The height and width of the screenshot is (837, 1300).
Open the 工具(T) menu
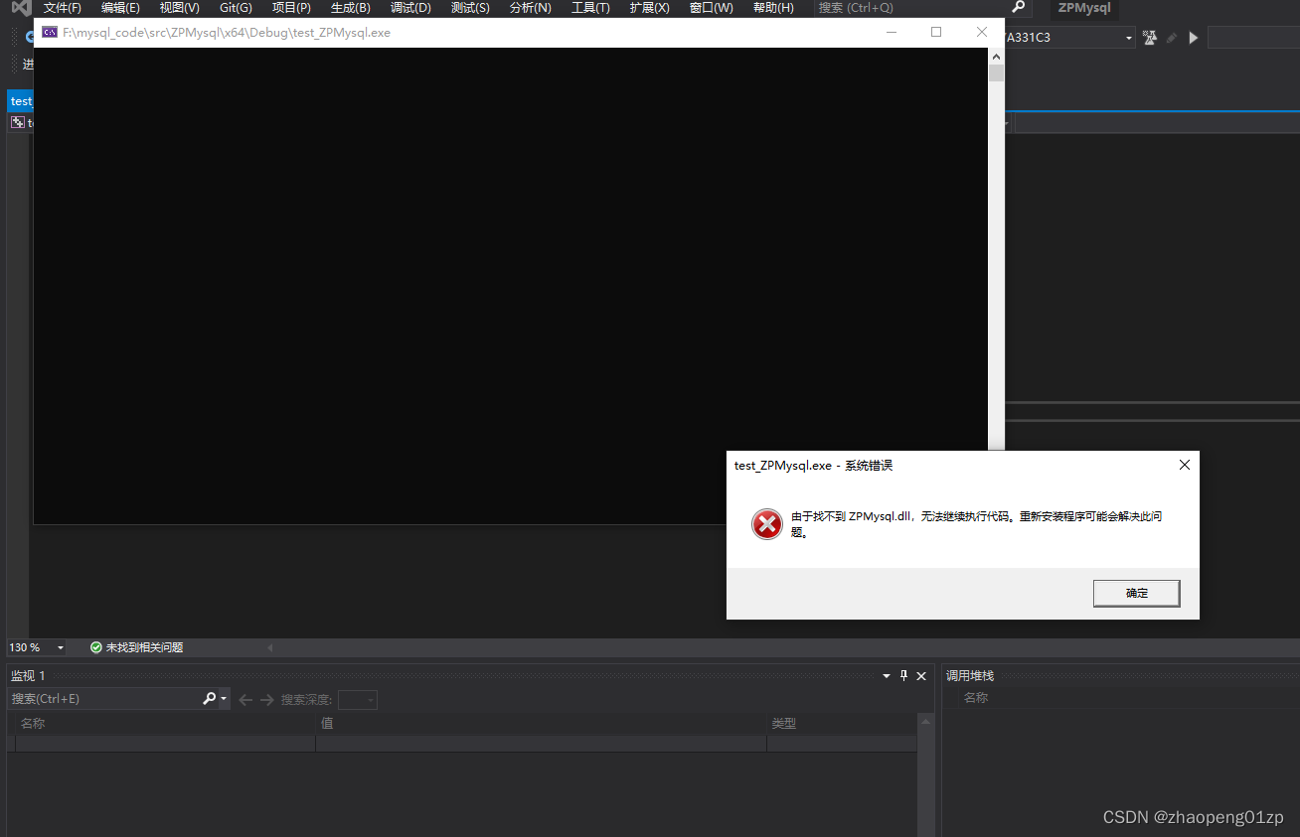pos(590,8)
